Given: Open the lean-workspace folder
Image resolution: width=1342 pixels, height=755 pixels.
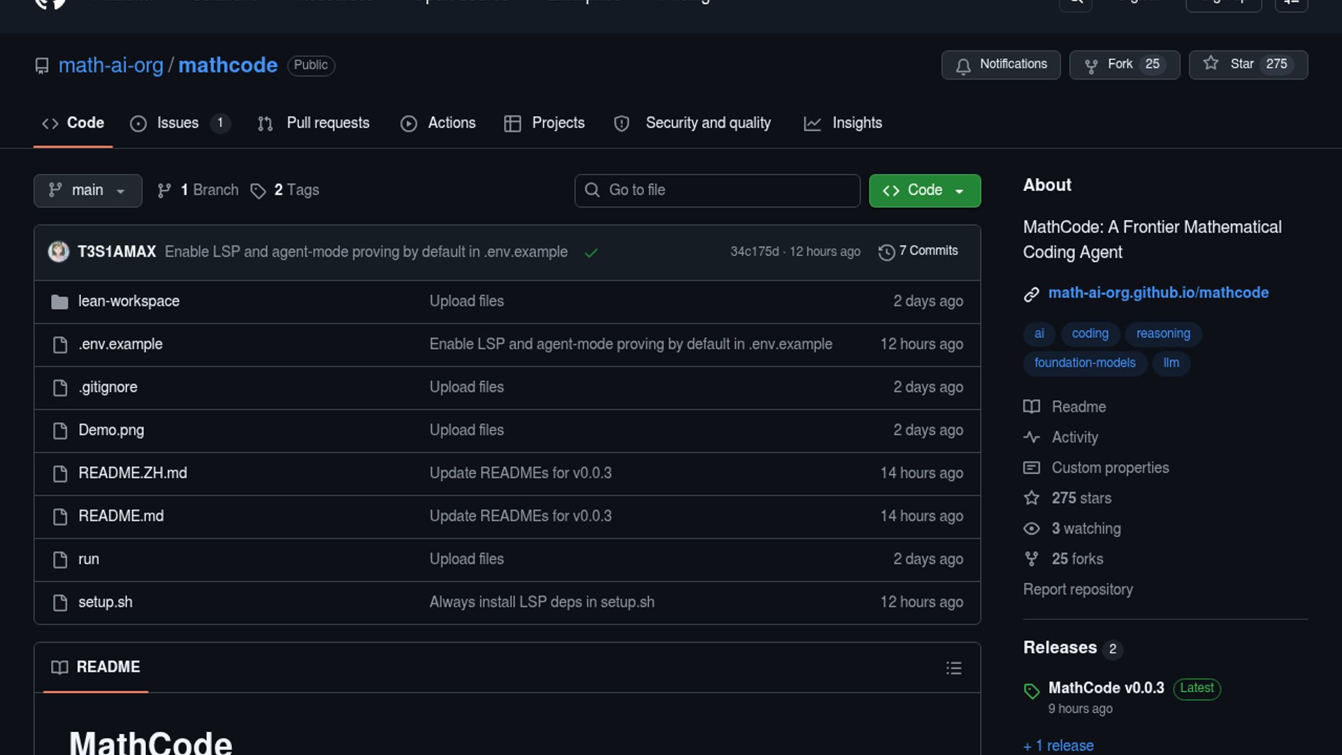Looking at the screenshot, I should coord(129,301).
